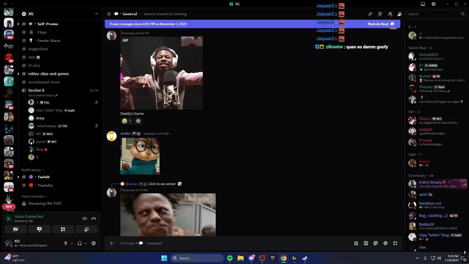Open the gift Nitro icon in message bar
This screenshot has height=264, width=469.
pos(356,243)
